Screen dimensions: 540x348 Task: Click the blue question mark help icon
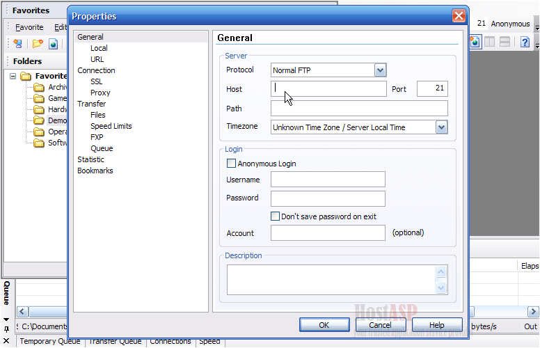coord(525,42)
